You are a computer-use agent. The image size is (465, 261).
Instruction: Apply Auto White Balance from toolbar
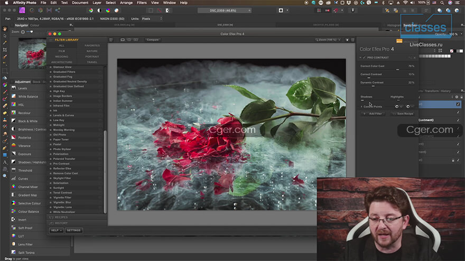[x=117, y=11]
